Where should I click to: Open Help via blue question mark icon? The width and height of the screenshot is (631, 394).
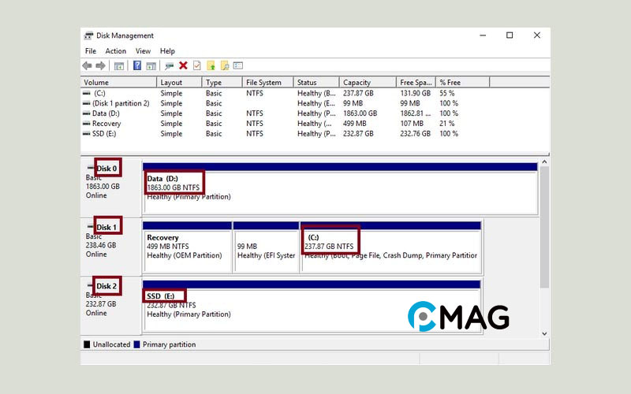137,65
